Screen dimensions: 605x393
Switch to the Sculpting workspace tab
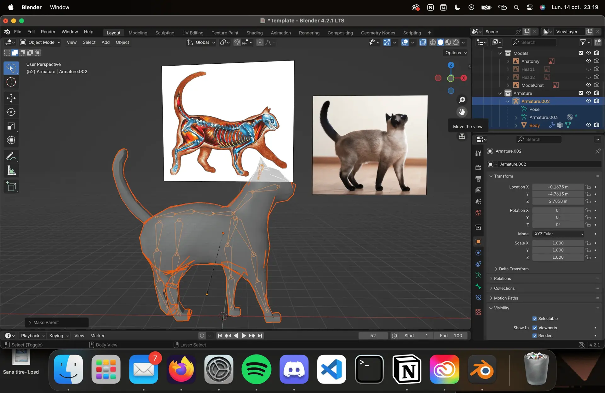[x=164, y=33]
